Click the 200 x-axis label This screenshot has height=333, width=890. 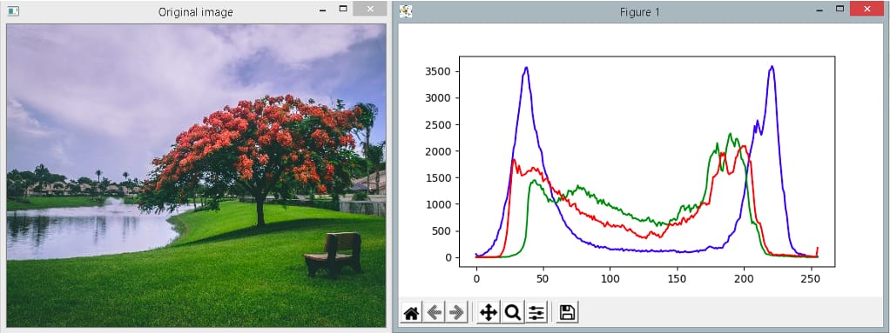pos(744,278)
